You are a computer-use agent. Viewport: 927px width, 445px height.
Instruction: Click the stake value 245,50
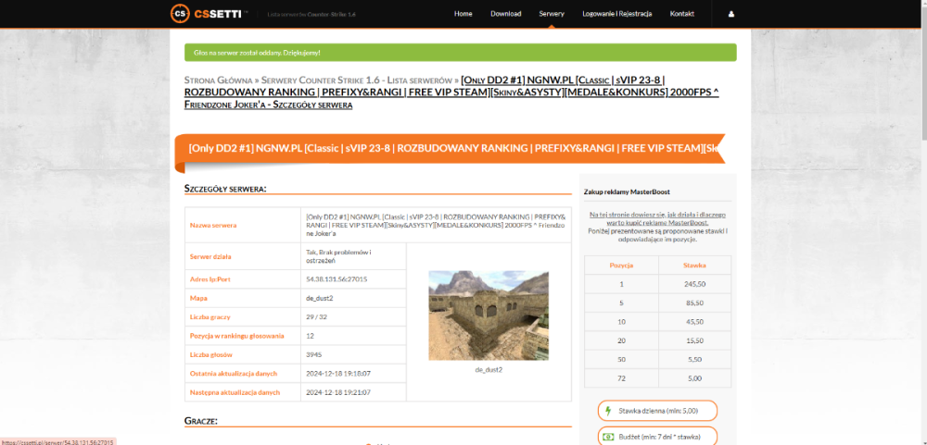click(694, 284)
